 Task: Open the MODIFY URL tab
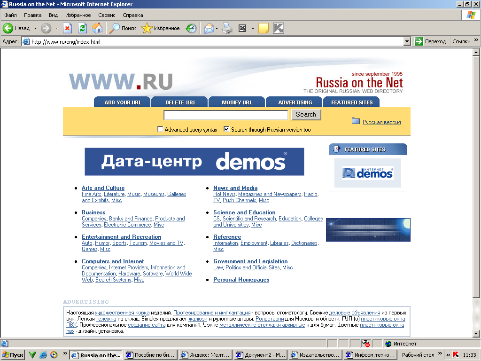pyautogui.click(x=237, y=102)
